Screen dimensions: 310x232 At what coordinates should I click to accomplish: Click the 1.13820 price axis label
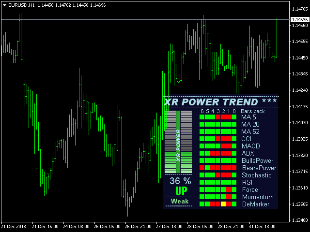pos(300,156)
